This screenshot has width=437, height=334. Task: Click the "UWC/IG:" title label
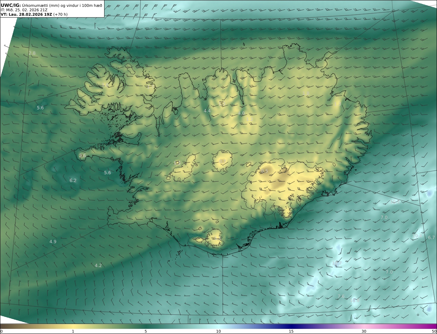point(11,5)
